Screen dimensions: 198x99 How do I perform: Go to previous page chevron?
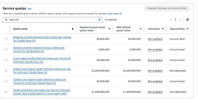tap(171, 20)
